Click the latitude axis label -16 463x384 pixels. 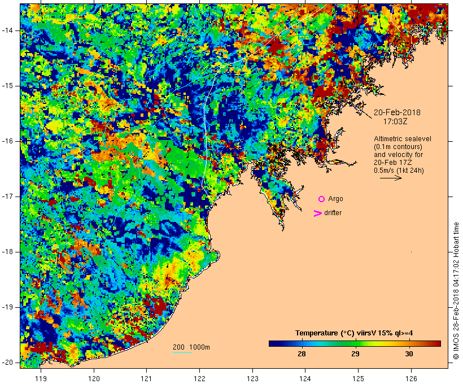click(x=7, y=141)
